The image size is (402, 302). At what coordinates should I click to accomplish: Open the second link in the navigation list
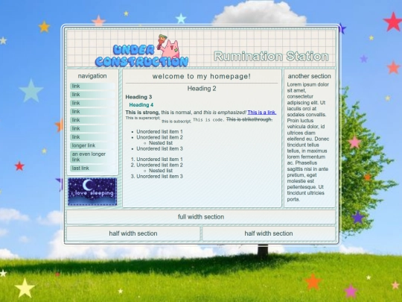point(92,95)
